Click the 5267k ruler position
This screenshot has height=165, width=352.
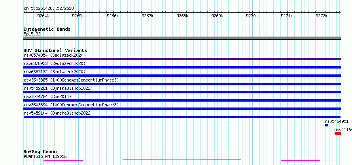pyautogui.click(x=148, y=16)
